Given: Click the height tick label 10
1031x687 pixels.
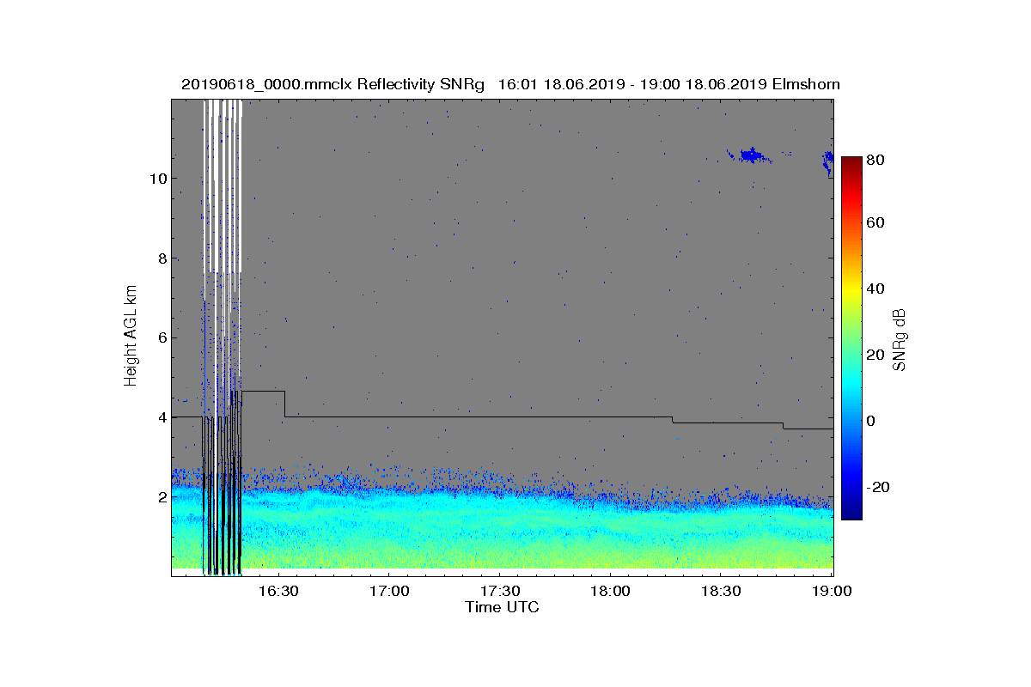Looking at the screenshot, I should (156, 179).
